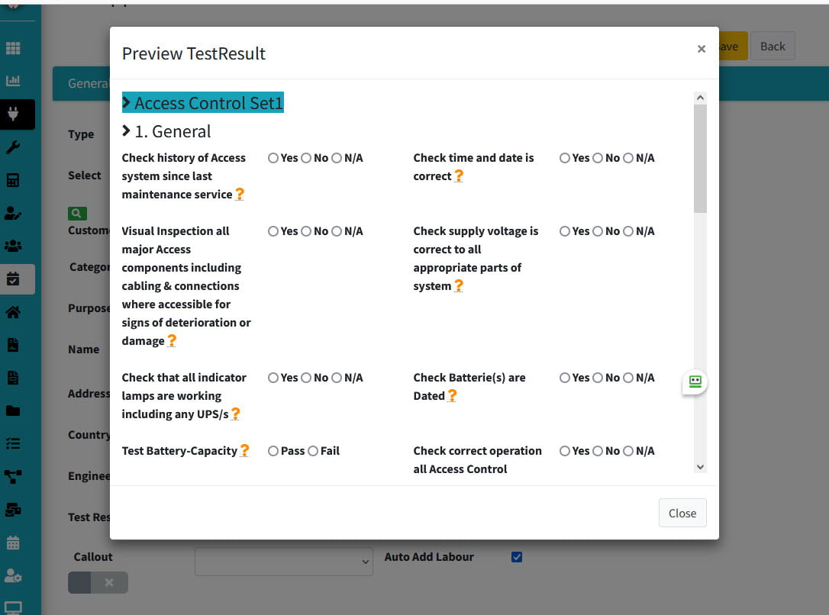Click the calendar check icon in the sidebar
Viewport: 829px width, 615px height.
pyautogui.click(x=13, y=279)
